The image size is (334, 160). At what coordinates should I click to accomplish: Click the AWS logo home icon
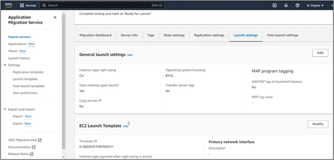click(8, 5)
